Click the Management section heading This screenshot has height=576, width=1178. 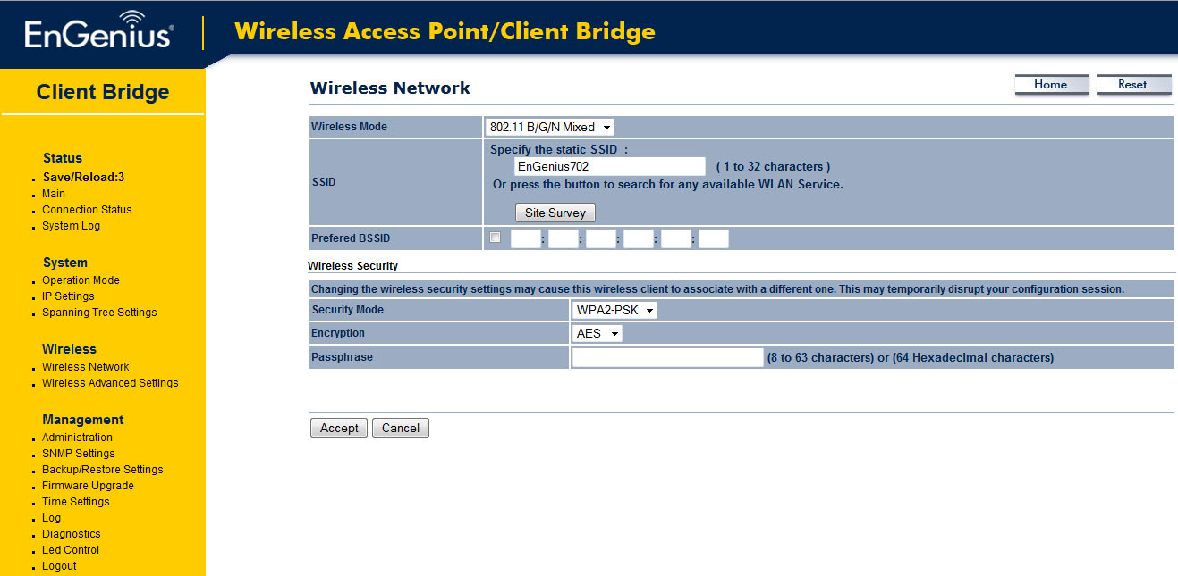[x=83, y=420]
